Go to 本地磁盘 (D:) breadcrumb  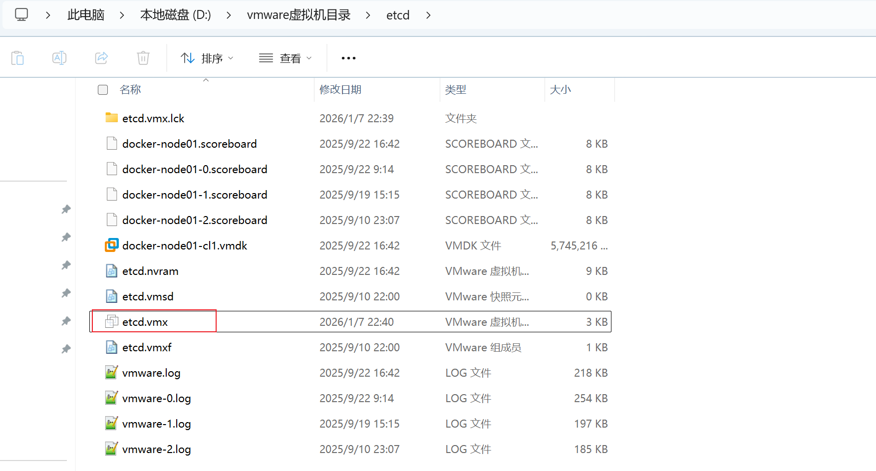coord(176,15)
